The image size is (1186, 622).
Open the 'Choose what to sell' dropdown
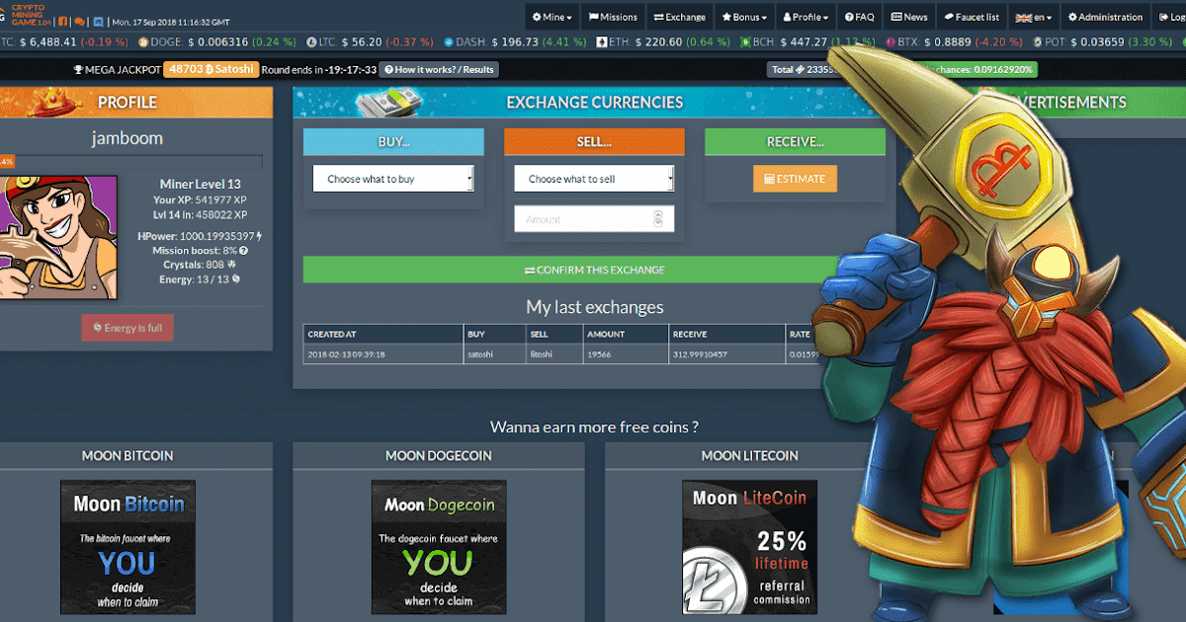coord(594,179)
